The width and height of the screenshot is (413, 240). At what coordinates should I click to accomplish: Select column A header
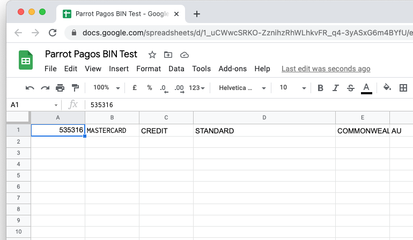tap(58, 118)
